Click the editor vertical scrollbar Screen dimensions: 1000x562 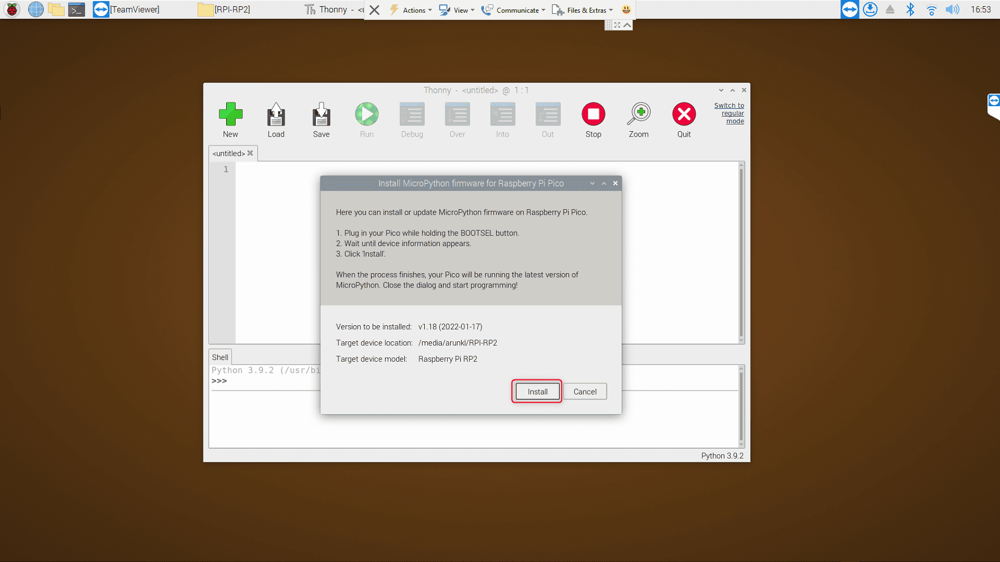[742, 252]
